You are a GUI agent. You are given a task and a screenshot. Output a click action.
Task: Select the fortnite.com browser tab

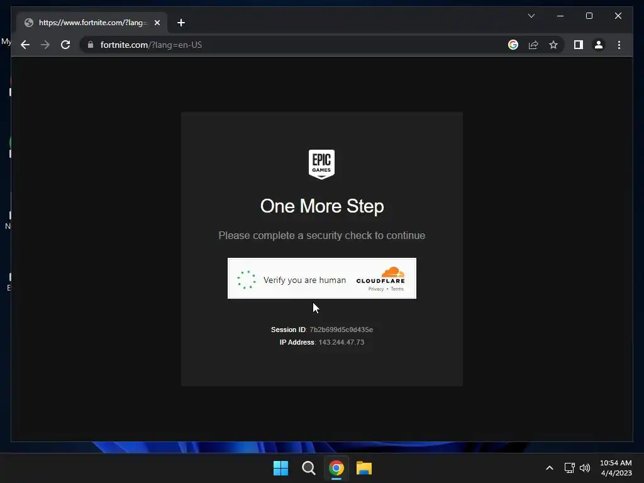92,23
